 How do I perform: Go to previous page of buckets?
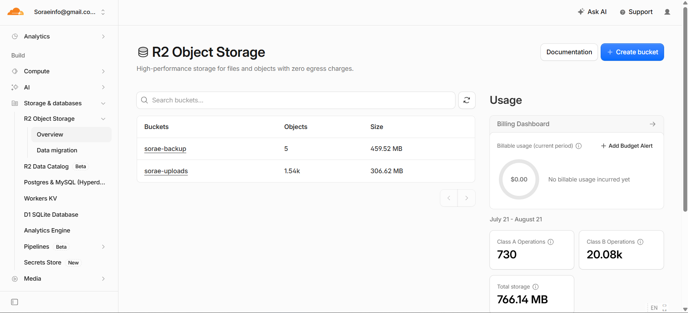pyautogui.click(x=449, y=198)
